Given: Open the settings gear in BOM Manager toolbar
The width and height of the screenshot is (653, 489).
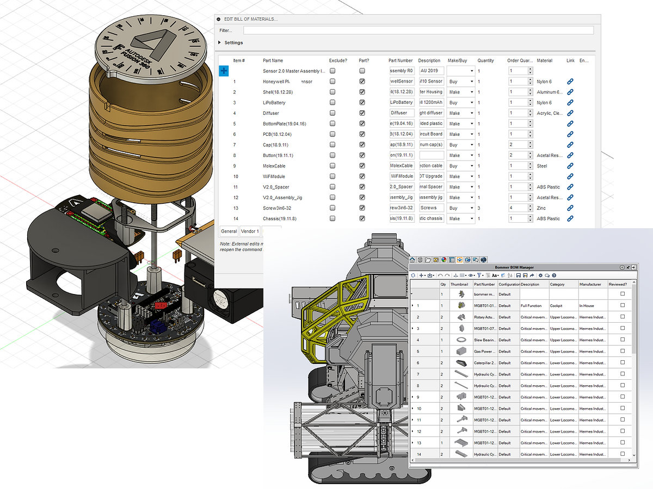Looking at the screenshot, I should 540,275.
